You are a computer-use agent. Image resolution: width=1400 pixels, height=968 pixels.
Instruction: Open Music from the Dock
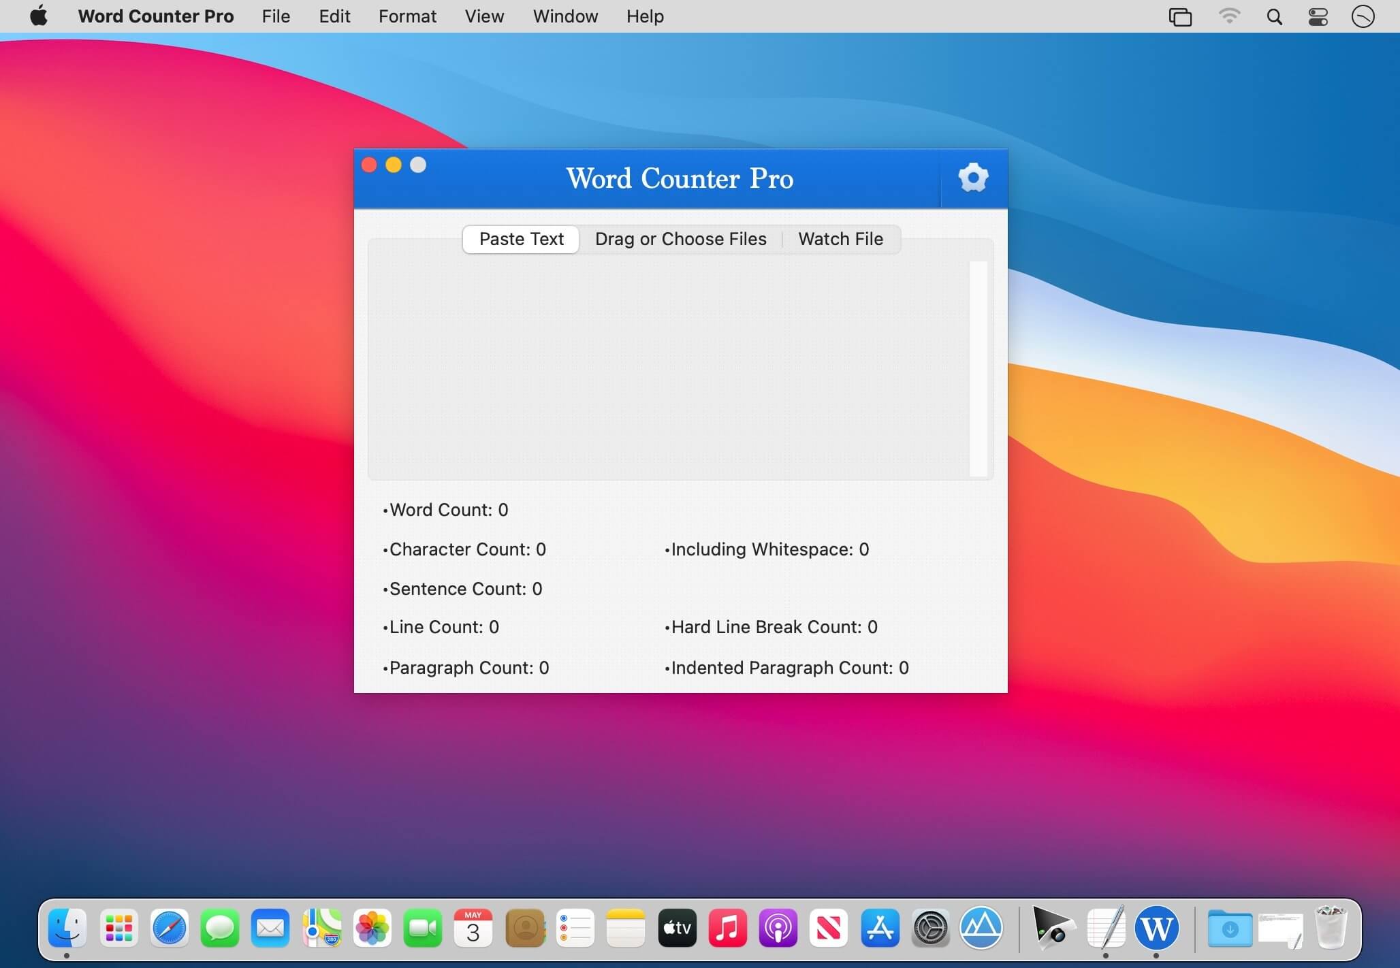point(727,927)
